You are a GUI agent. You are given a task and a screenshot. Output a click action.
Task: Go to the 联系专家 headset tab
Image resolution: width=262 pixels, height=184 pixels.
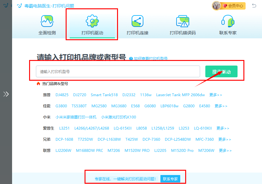coord(228,25)
